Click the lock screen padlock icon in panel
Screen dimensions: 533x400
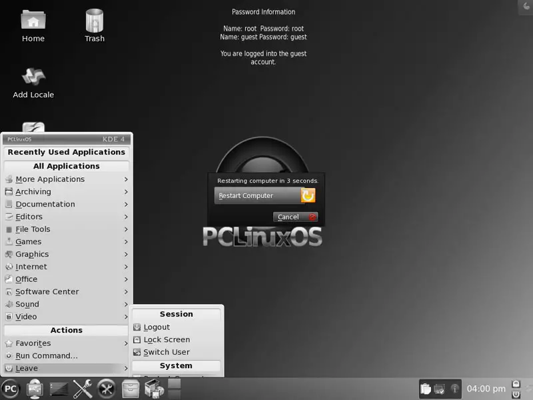(516, 384)
